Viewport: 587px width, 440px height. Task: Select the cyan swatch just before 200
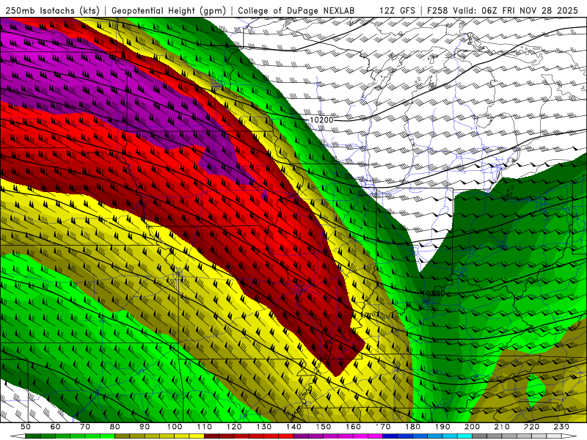pyautogui.click(x=464, y=436)
